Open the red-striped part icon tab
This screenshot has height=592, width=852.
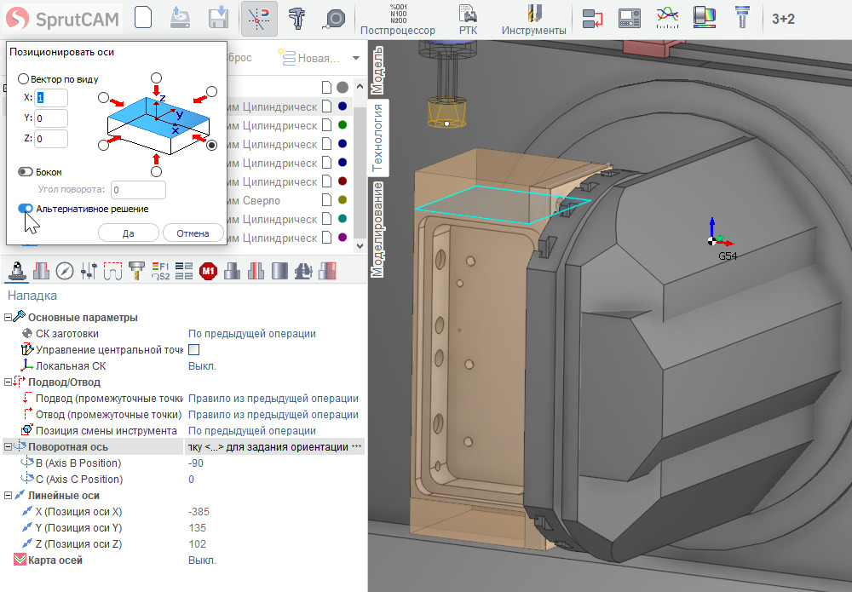[256, 271]
